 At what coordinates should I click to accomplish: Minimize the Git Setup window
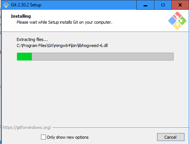145,5
